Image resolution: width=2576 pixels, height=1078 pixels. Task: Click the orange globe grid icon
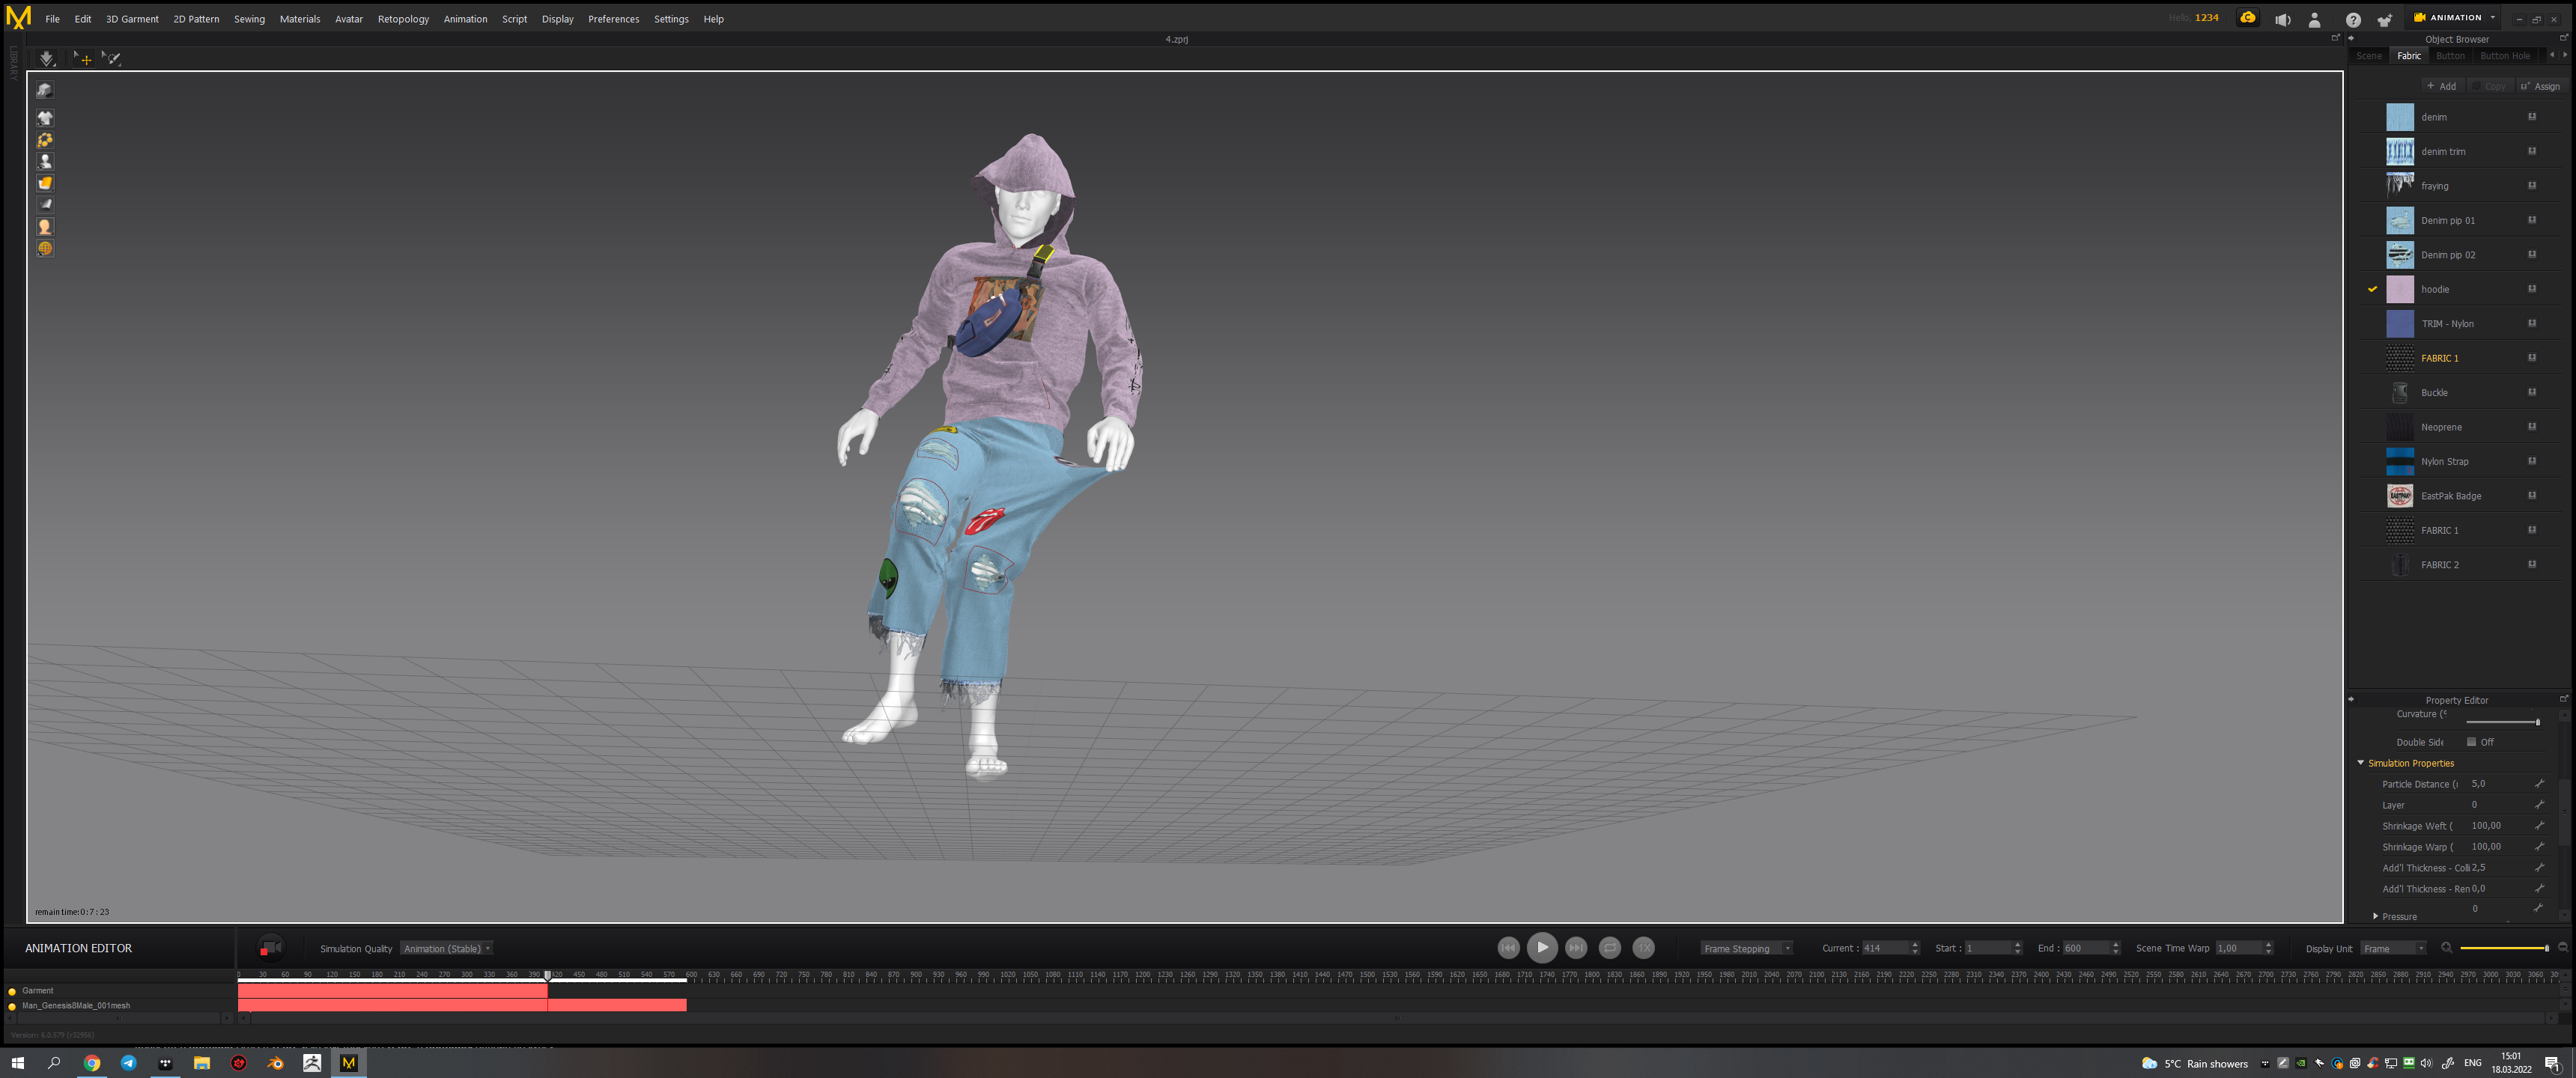point(45,248)
